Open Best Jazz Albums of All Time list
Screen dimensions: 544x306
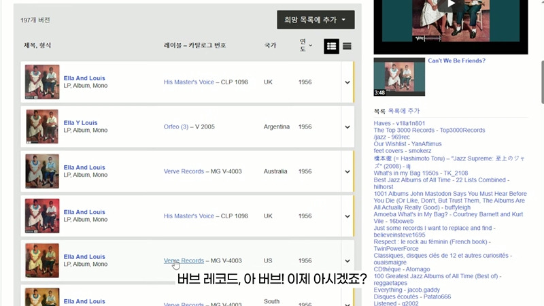coord(441,183)
